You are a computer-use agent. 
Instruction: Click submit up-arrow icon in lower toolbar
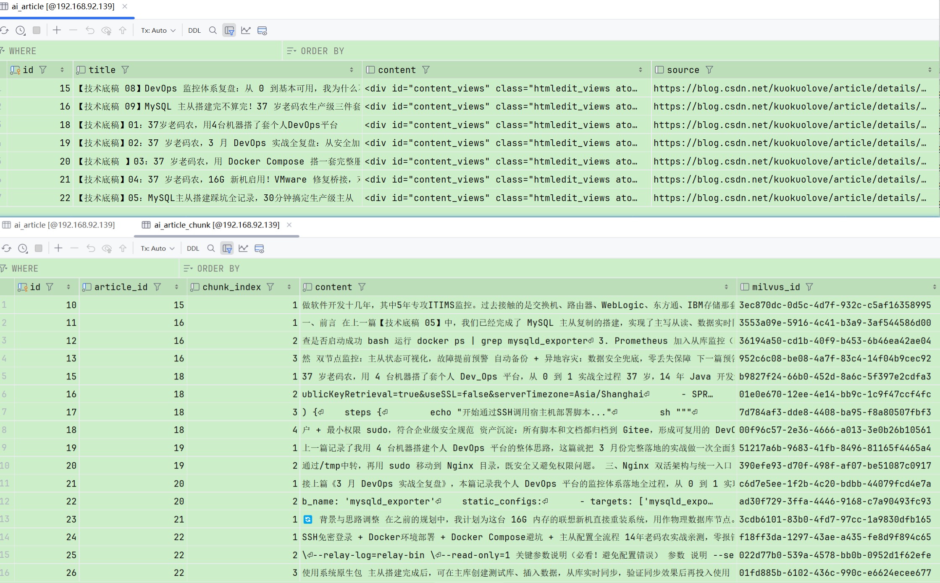coord(123,248)
